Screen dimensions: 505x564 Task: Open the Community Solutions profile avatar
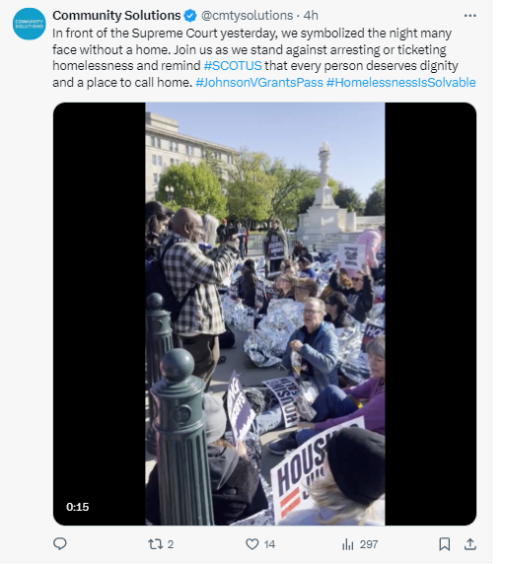30,24
